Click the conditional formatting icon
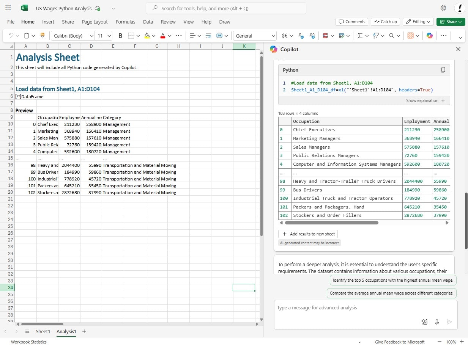The width and height of the screenshot is (468, 345). coord(325,36)
